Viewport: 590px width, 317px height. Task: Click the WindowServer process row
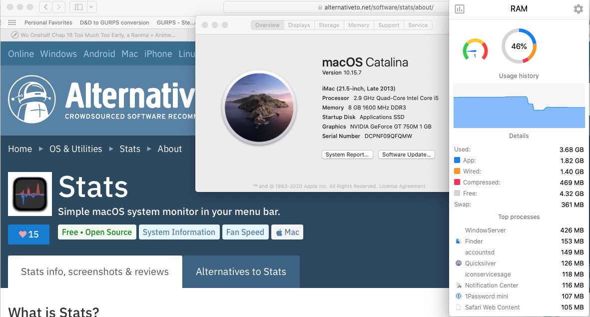coord(519,230)
